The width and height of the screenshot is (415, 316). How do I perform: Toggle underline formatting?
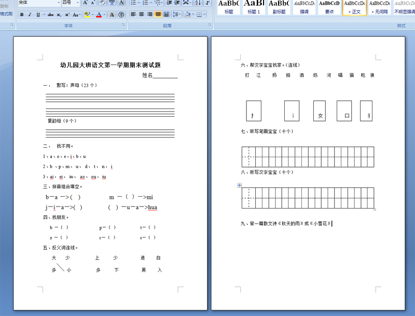[x=38, y=15]
